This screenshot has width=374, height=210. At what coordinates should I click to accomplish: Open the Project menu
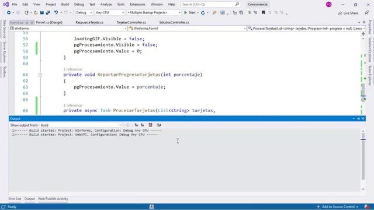point(51,4)
